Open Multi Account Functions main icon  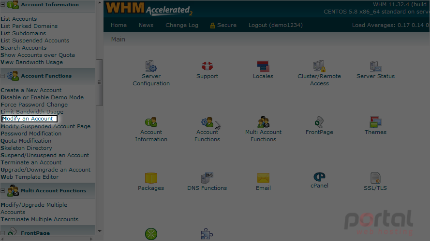tap(263, 122)
